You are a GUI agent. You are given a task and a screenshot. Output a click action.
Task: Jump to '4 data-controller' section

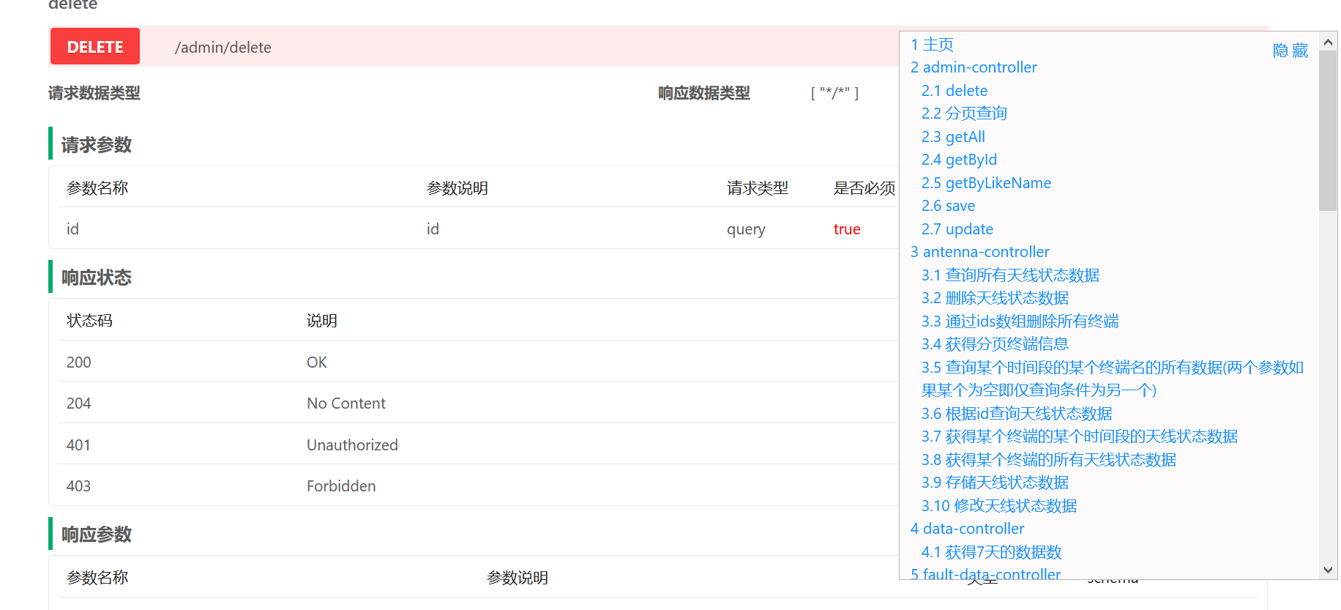(967, 529)
